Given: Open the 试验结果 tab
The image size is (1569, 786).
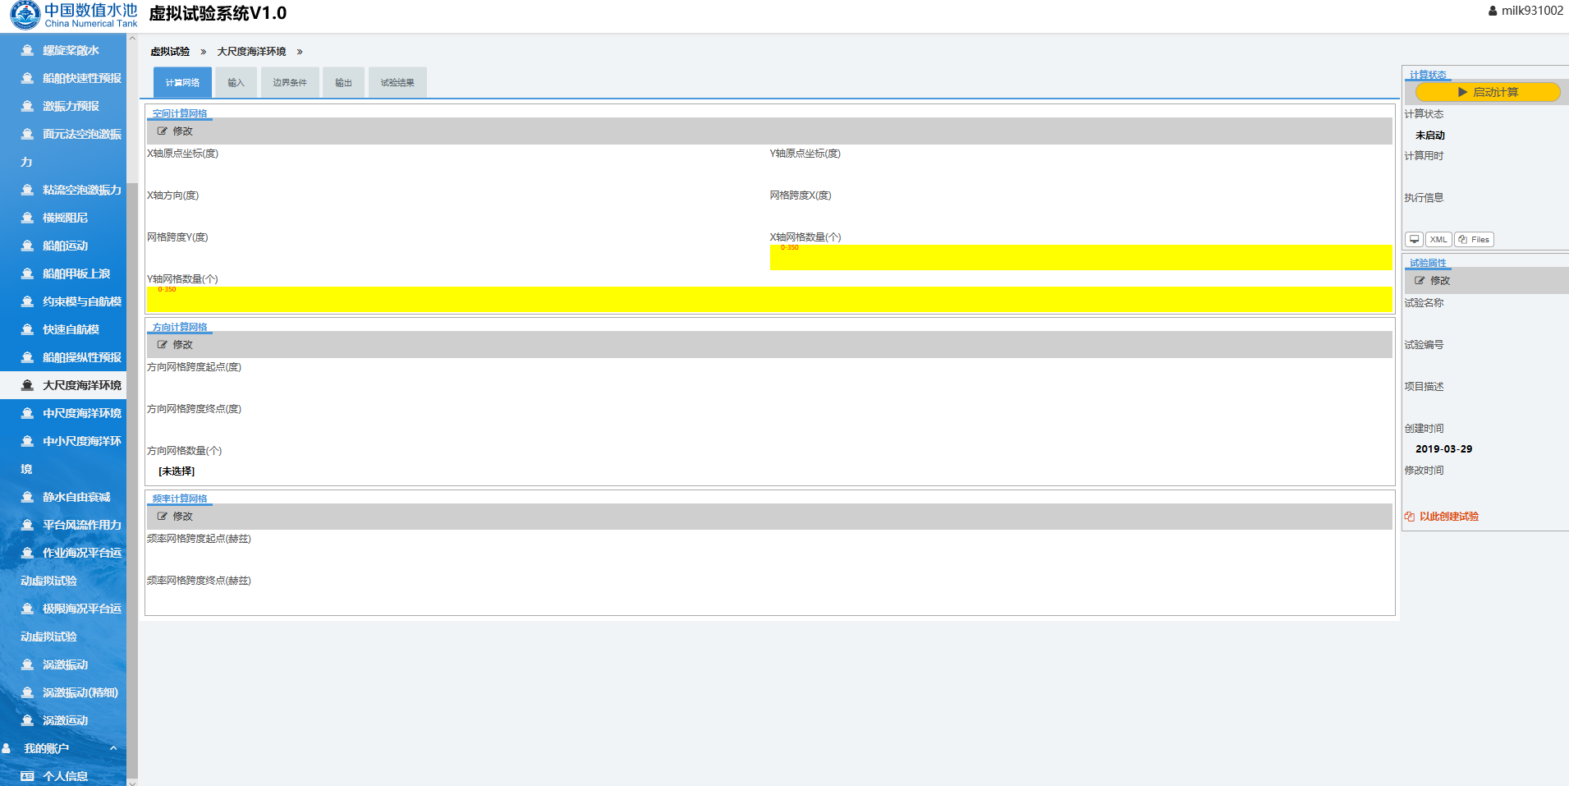Looking at the screenshot, I should coord(397,83).
